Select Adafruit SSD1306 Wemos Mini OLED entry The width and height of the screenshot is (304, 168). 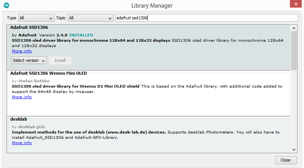(48, 73)
